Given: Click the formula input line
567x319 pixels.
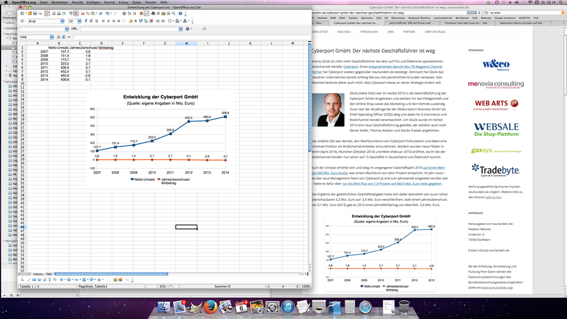Looking at the screenshot, I should pos(192,37).
